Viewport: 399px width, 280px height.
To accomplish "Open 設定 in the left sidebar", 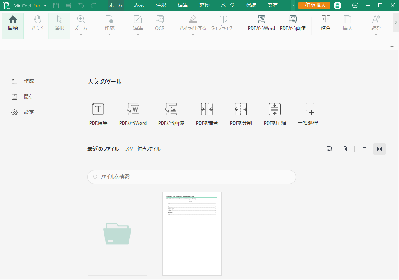I will pos(28,112).
